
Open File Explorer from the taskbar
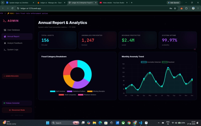[x=94, y=123]
